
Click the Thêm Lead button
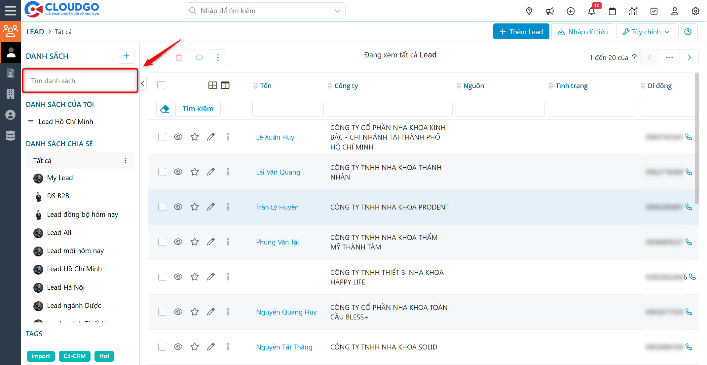(521, 32)
